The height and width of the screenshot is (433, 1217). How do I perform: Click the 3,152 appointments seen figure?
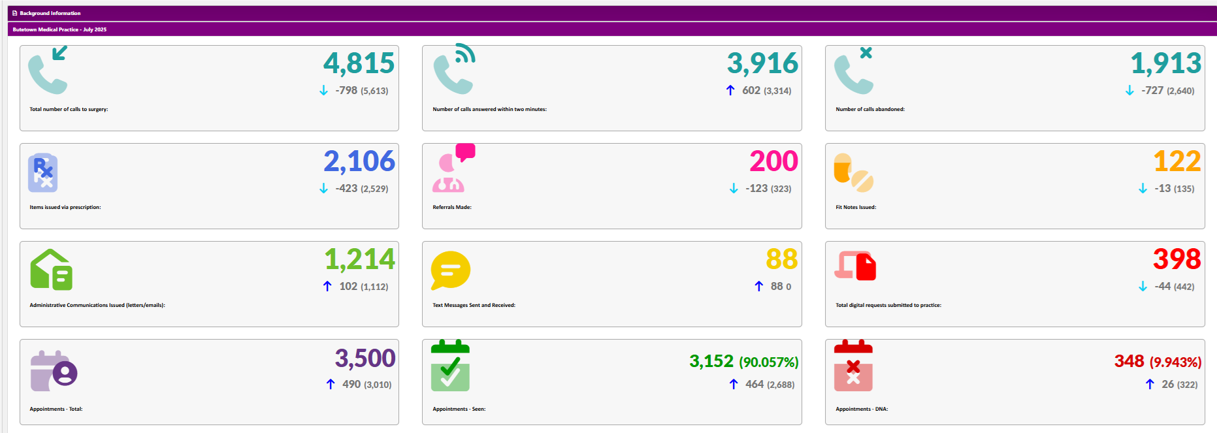711,361
